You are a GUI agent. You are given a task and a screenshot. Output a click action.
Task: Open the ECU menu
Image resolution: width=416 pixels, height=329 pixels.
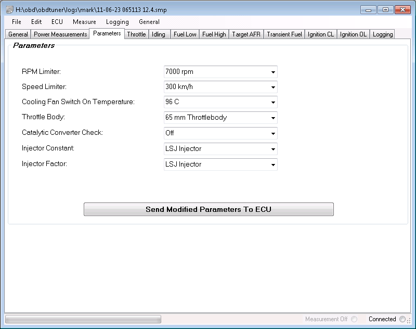point(57,22)
